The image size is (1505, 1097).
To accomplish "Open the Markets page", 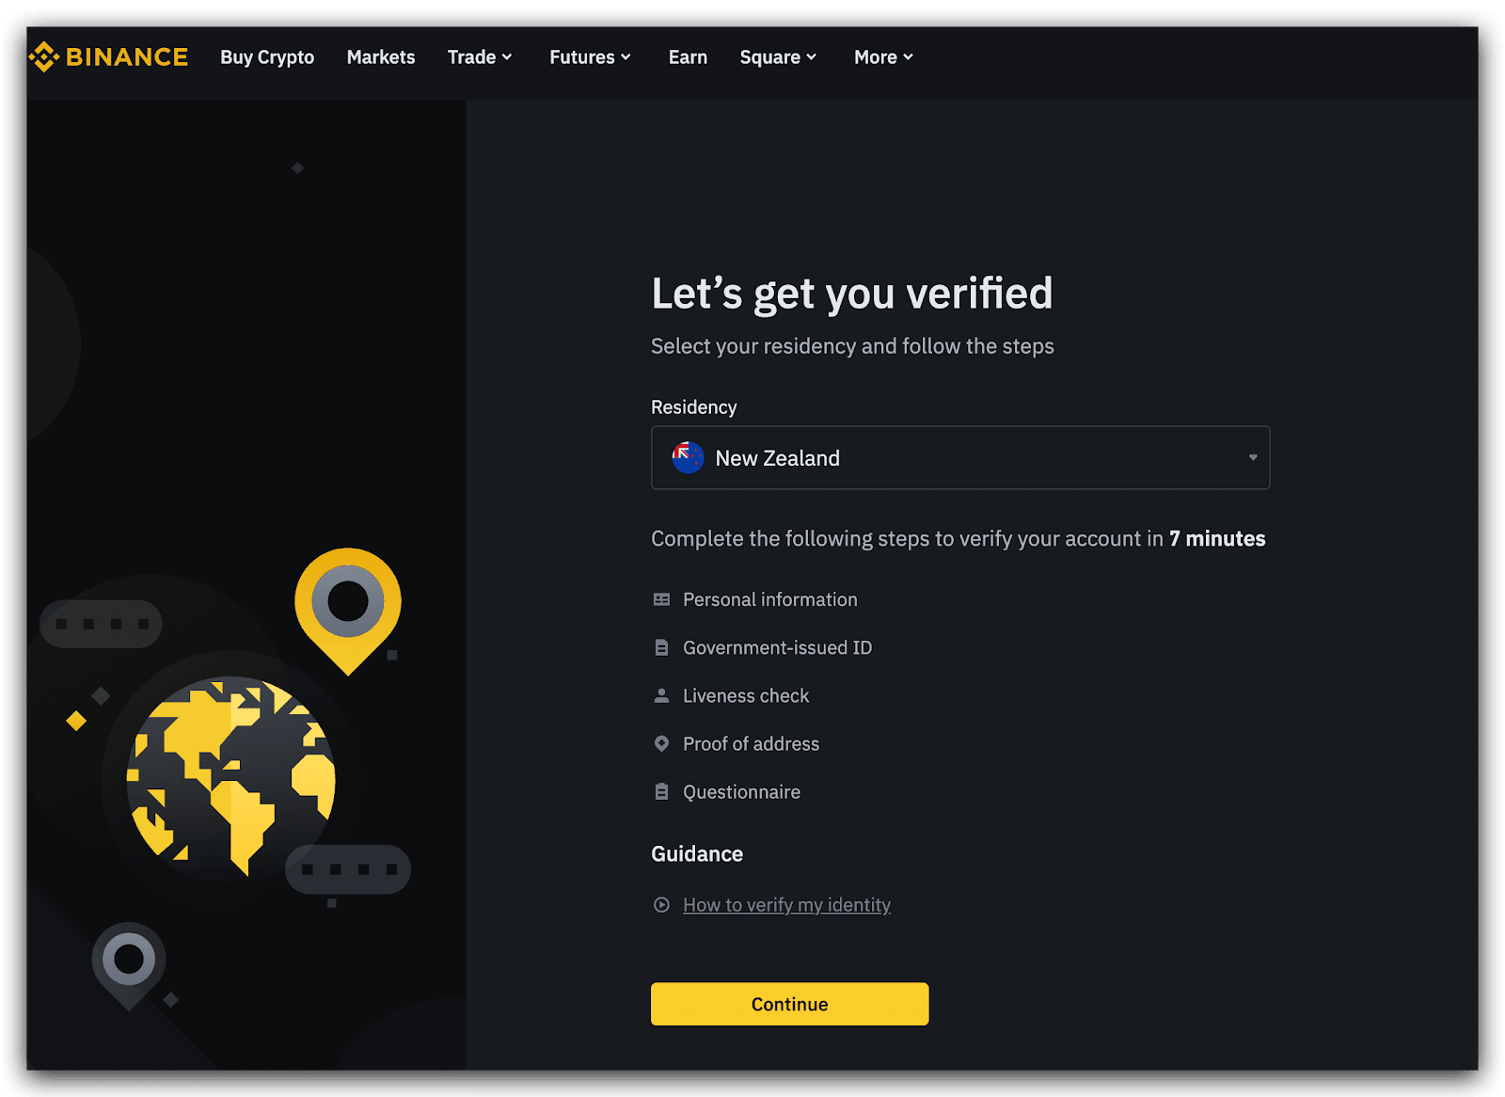I will [x=381, y=57].
